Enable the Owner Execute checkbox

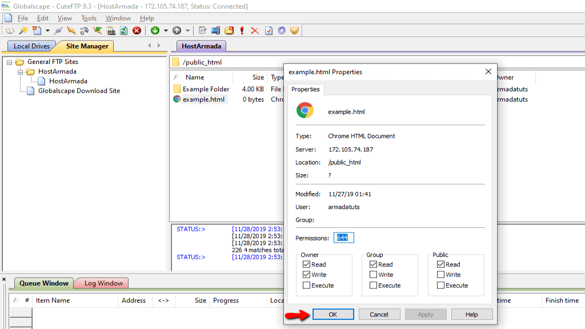pos(307,286)
